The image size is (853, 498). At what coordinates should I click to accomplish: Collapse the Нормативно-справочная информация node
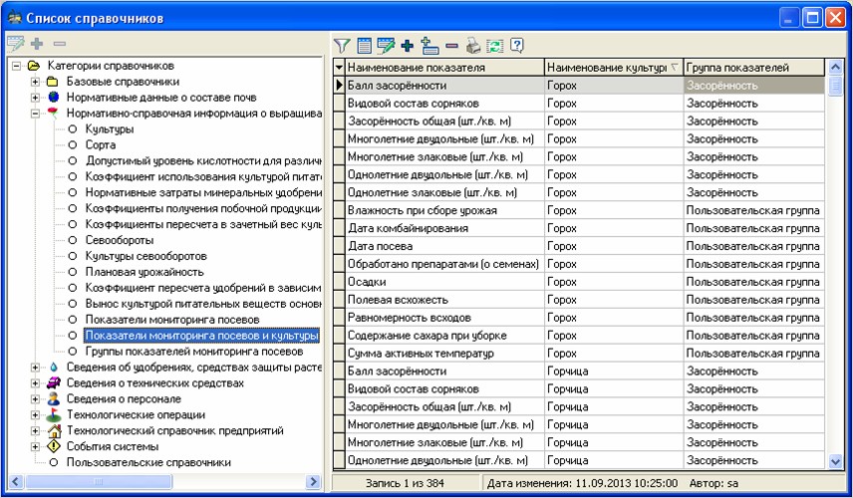[x=36, y=114]
